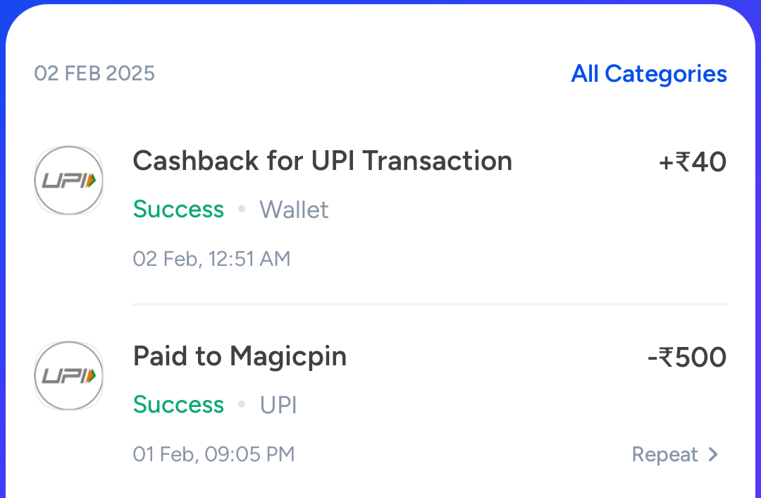Click the dot separator before UPI label
Viewport: 761px width, 498px height.
click(x=242, y=405)
